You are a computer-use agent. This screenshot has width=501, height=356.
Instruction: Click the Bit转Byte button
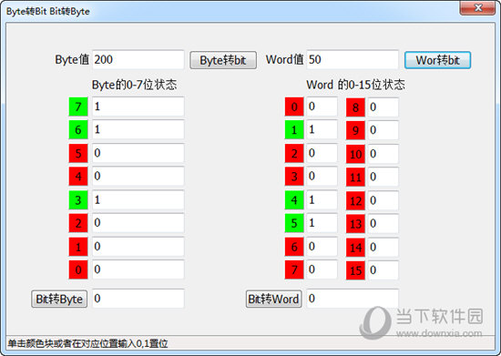(x=59, y=299)
